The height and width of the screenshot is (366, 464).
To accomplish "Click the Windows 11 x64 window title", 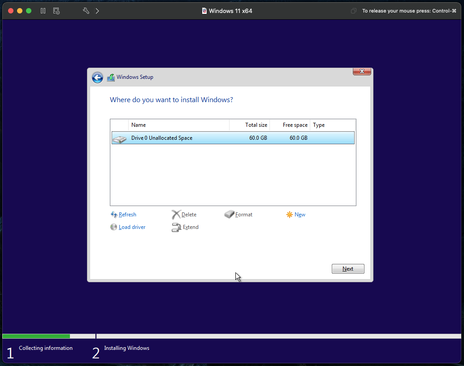I will [x=230, y=11].
